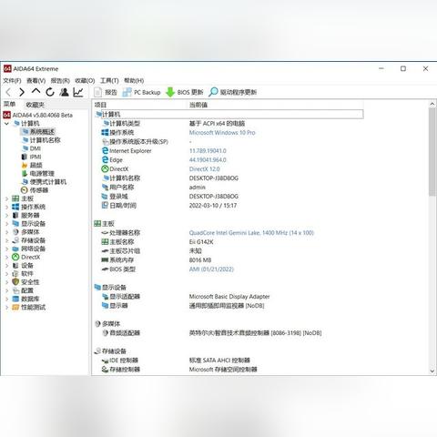Click the Devices icon in tree
Viewport: 437px width, 437px height.
point(15,265)
